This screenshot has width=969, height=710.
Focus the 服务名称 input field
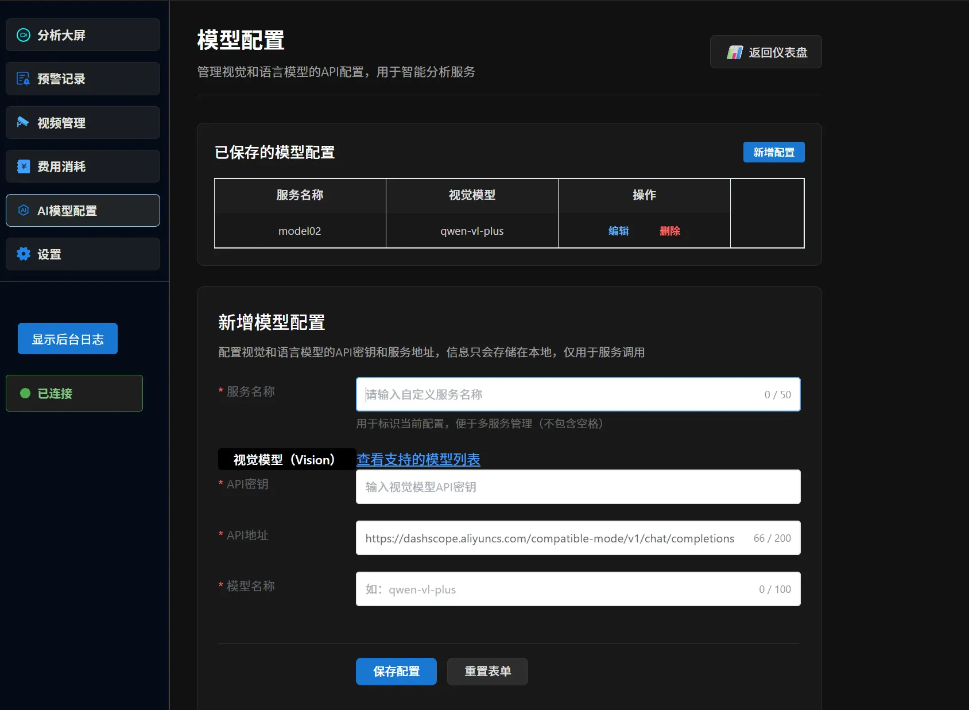click(563, 394)
